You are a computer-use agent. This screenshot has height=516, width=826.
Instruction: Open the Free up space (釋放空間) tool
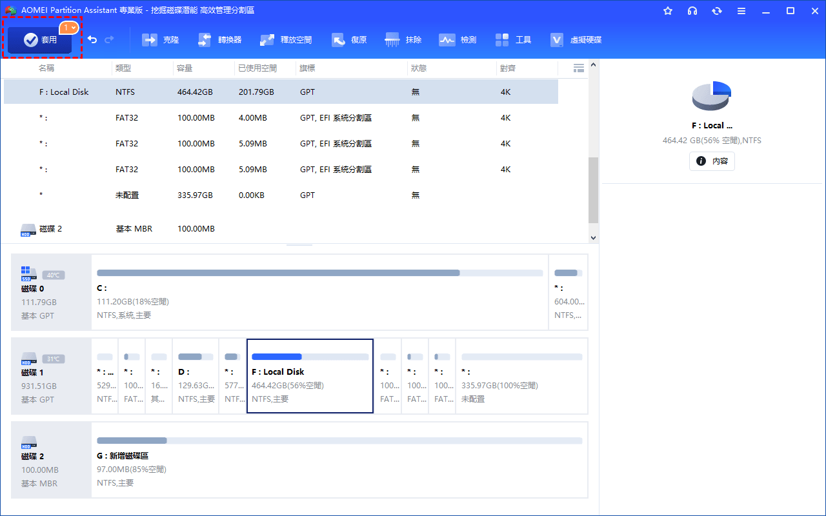pos(286,40)
